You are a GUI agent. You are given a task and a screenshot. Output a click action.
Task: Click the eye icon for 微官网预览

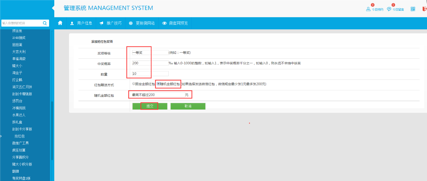point(164,23)
